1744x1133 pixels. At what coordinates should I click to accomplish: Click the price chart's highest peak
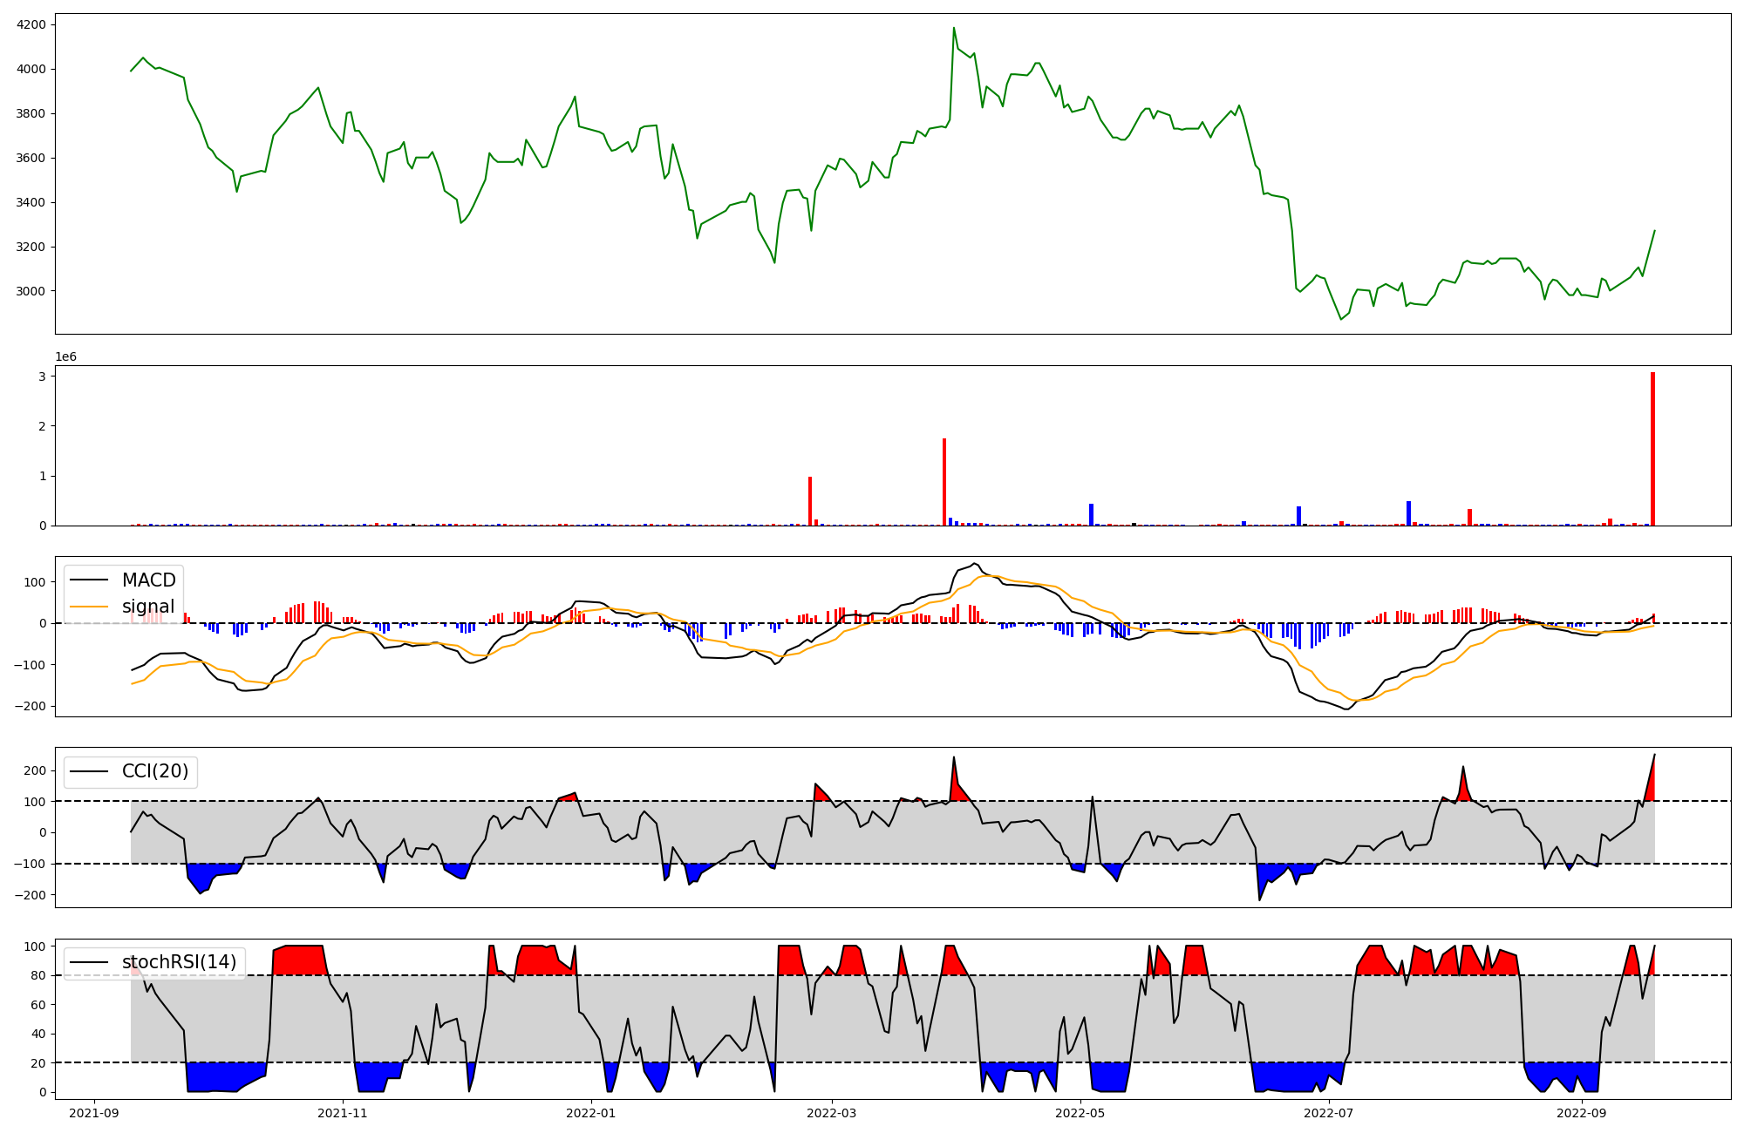click(953, 28)
